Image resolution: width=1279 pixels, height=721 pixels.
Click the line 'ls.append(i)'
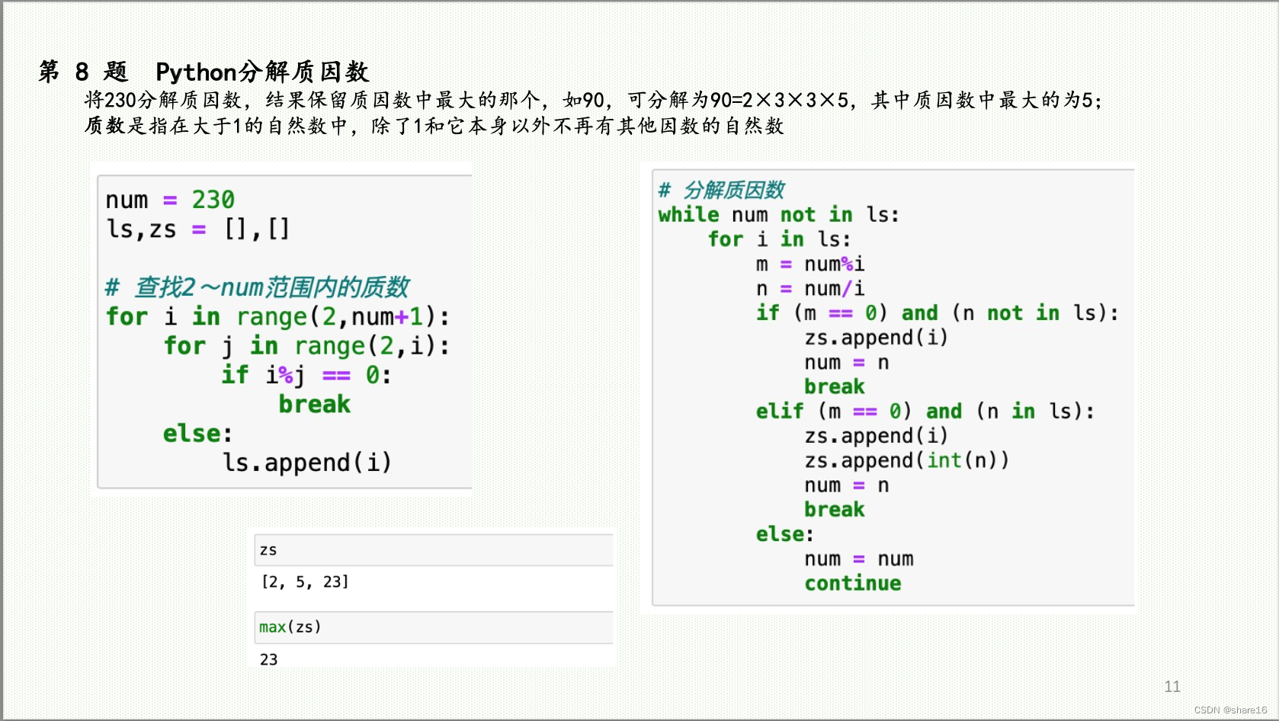(x=306, y=463)
